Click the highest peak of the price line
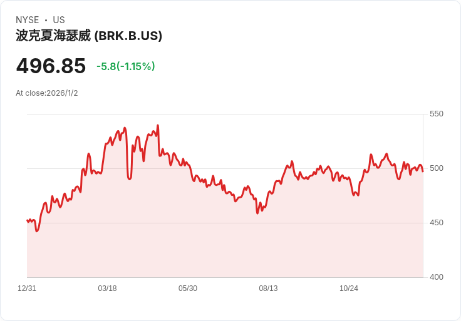This screenshot has width=461, height=321. [x=158, y=126]
